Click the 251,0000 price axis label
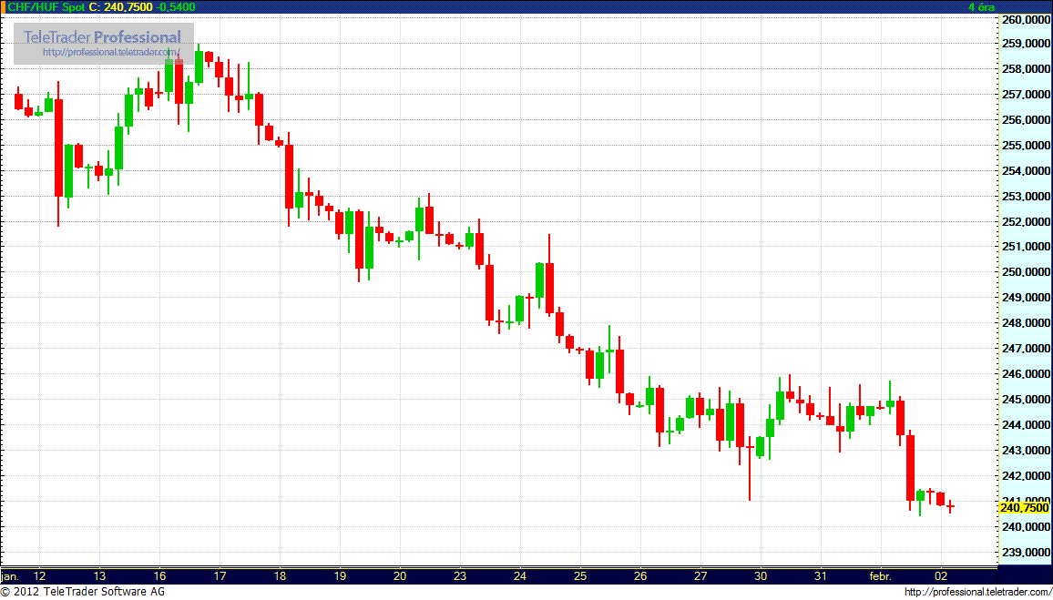This screenshot has width=1053, height=600. [1027, 247]
